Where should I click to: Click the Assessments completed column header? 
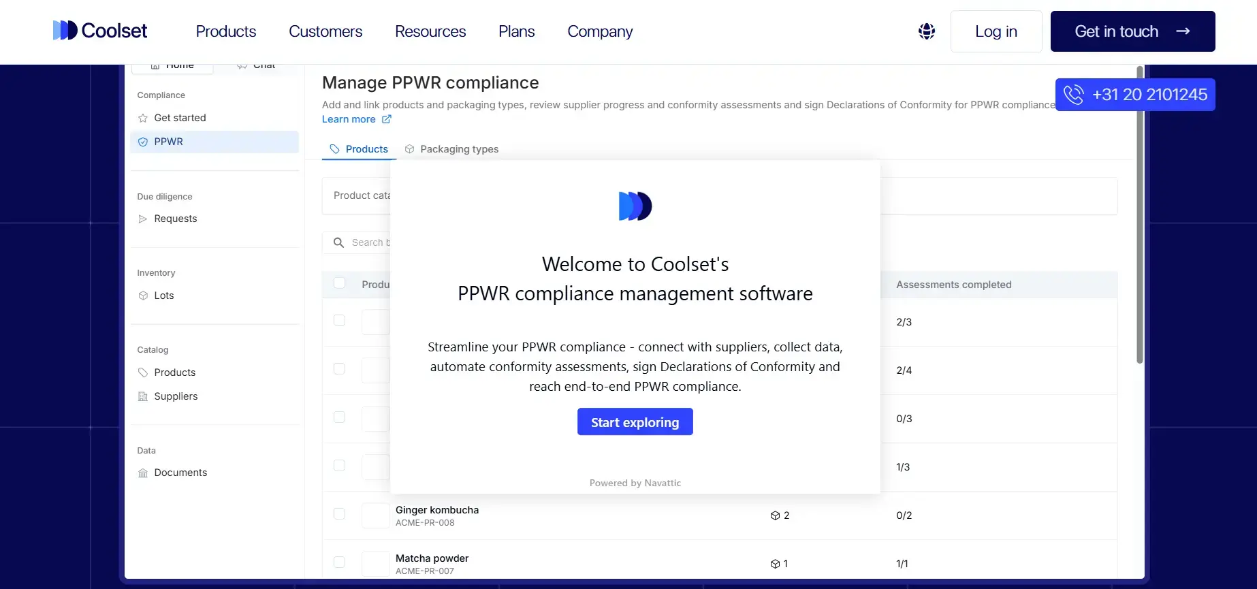953,285
